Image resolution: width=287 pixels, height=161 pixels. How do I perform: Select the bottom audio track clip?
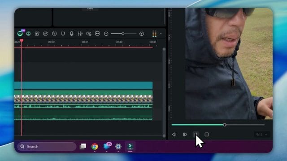(x=83, y=115)
